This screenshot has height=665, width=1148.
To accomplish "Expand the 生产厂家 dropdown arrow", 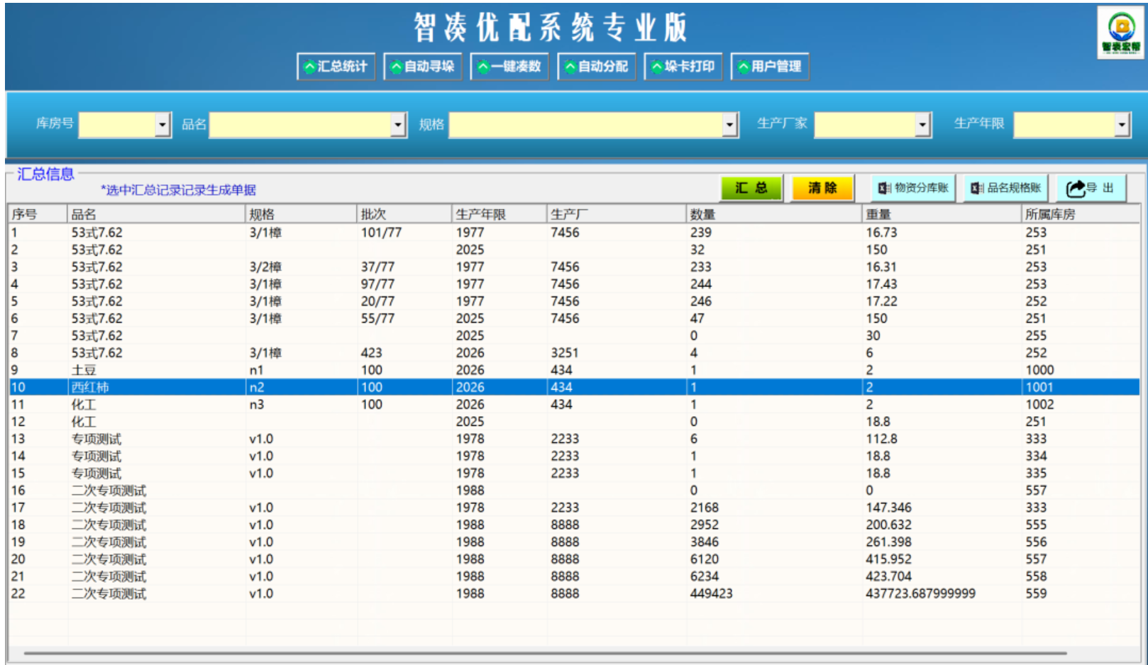I will pos(922,125).
